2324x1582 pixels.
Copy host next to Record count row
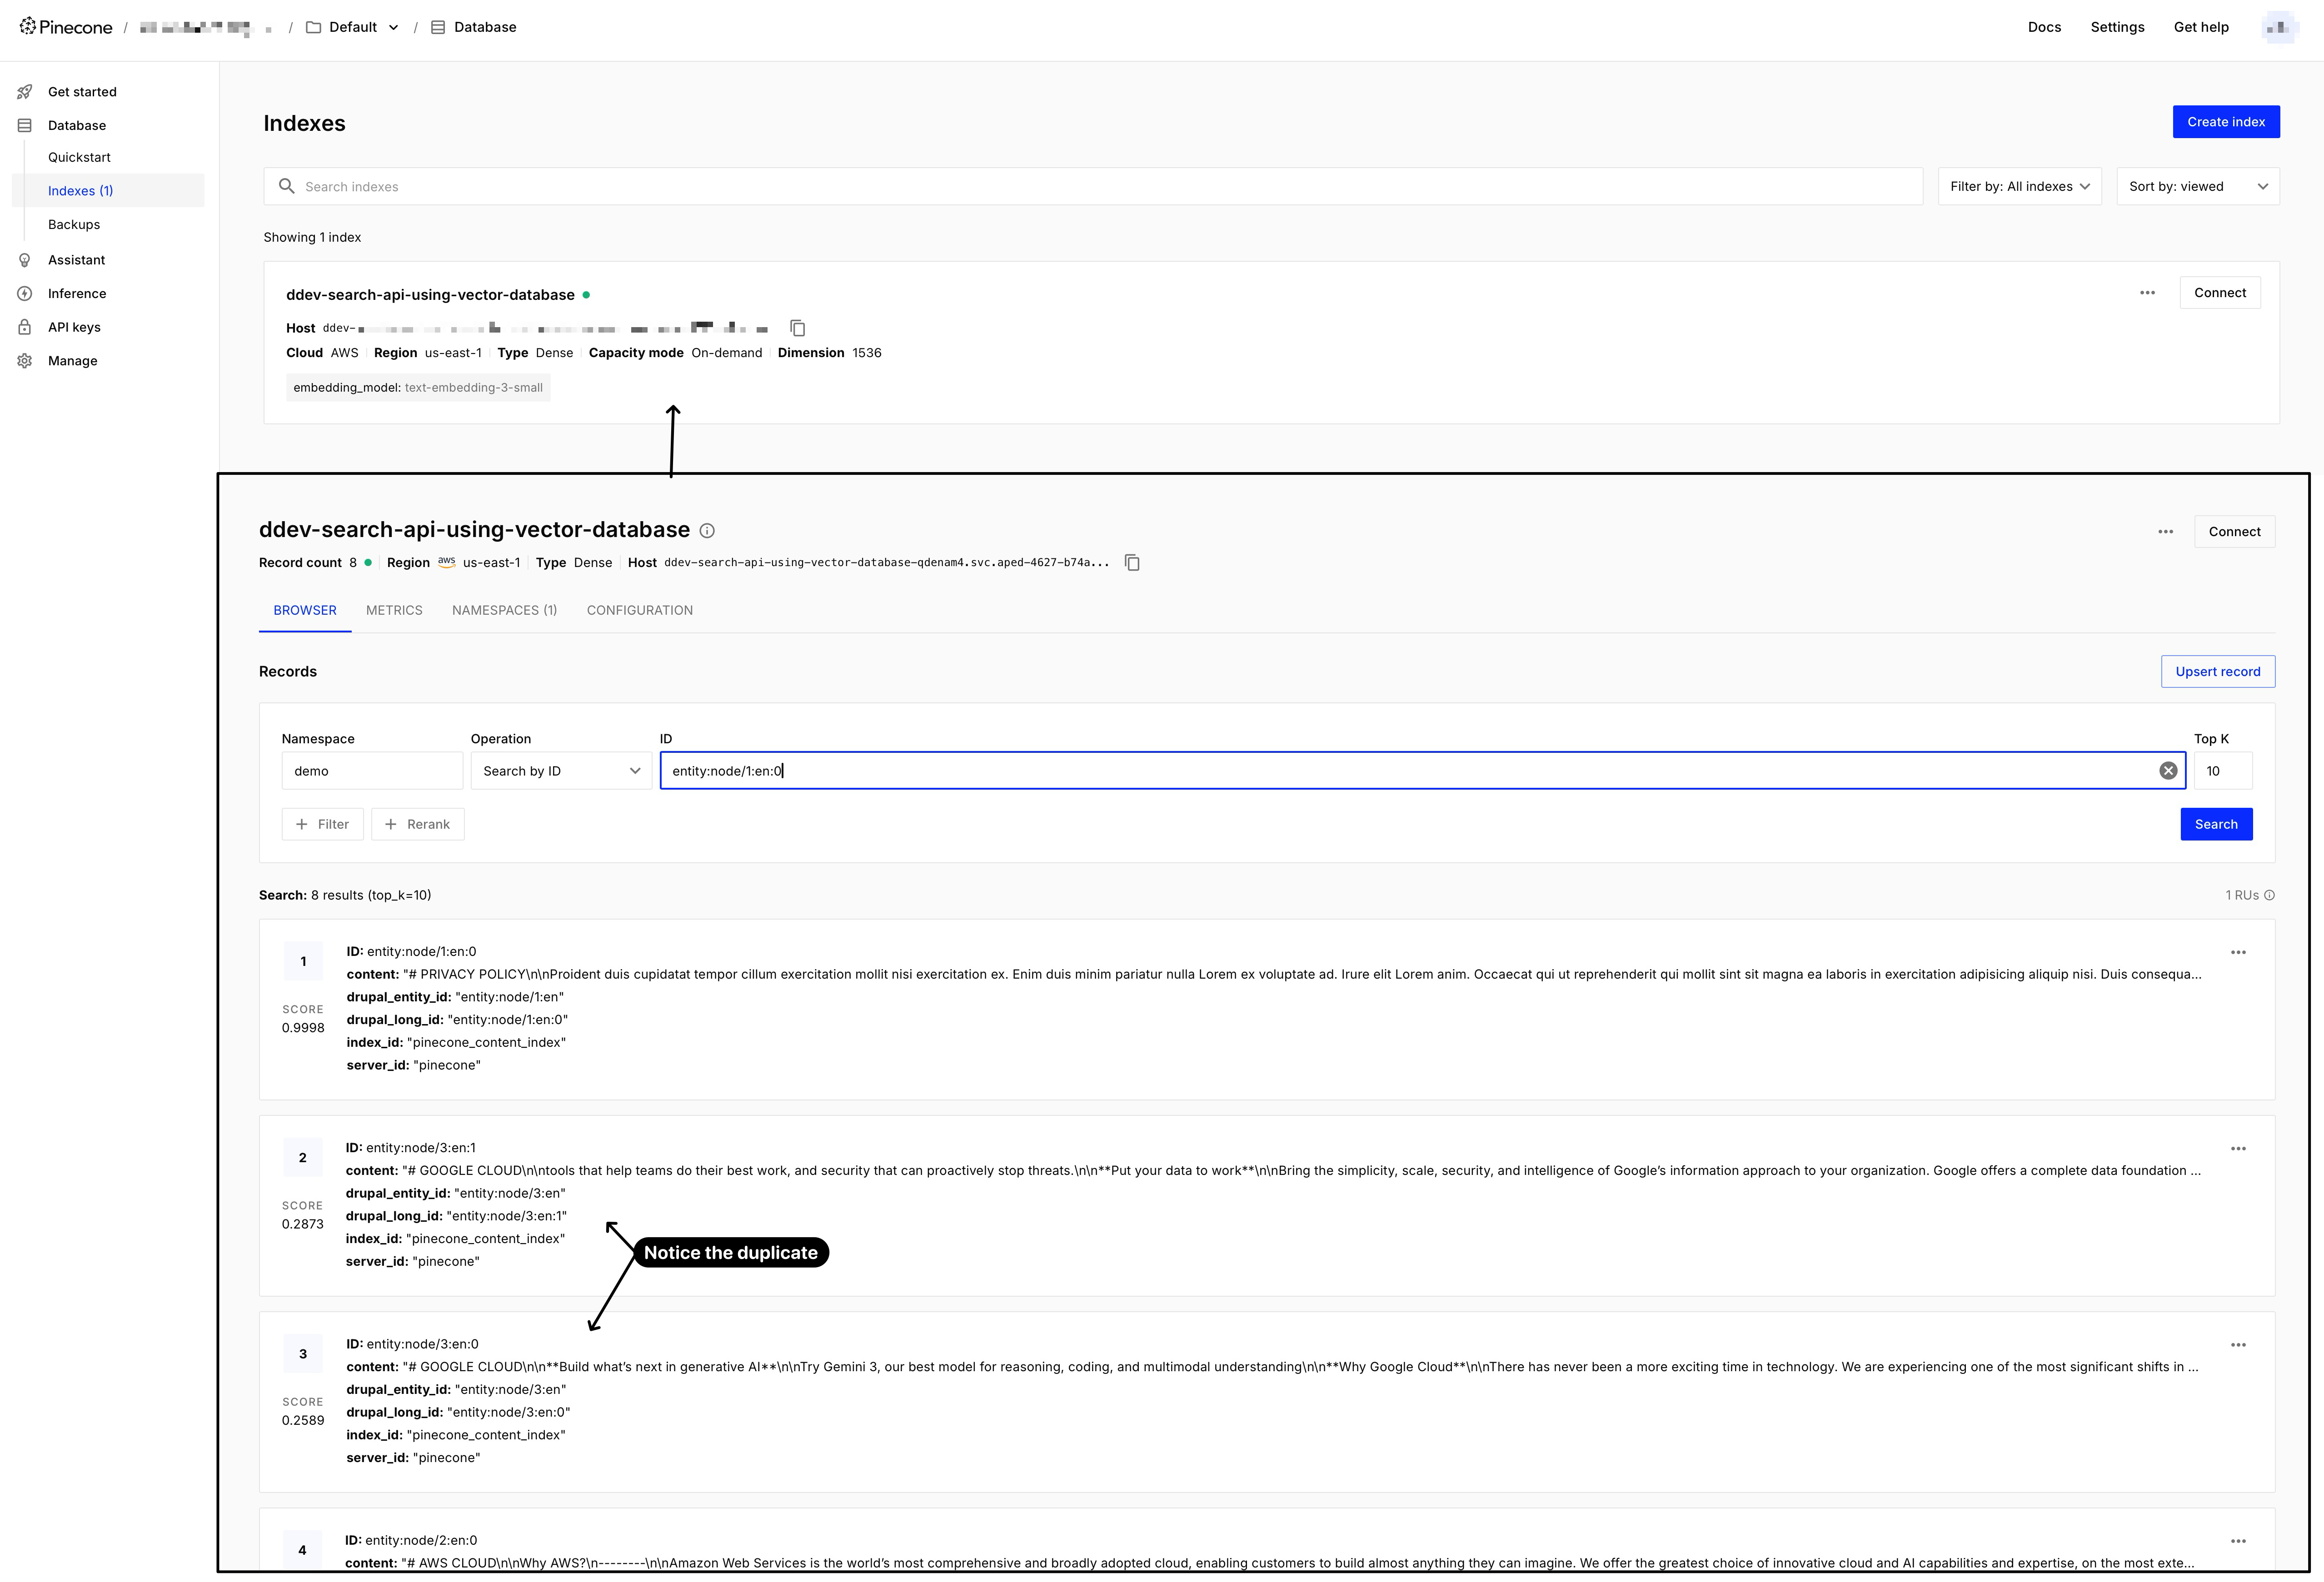(x=1132, y=563)
